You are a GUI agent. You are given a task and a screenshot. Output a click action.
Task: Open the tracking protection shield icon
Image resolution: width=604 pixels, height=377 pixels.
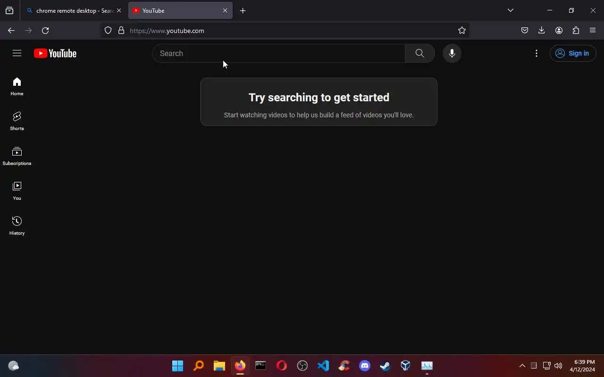point(108,31)
